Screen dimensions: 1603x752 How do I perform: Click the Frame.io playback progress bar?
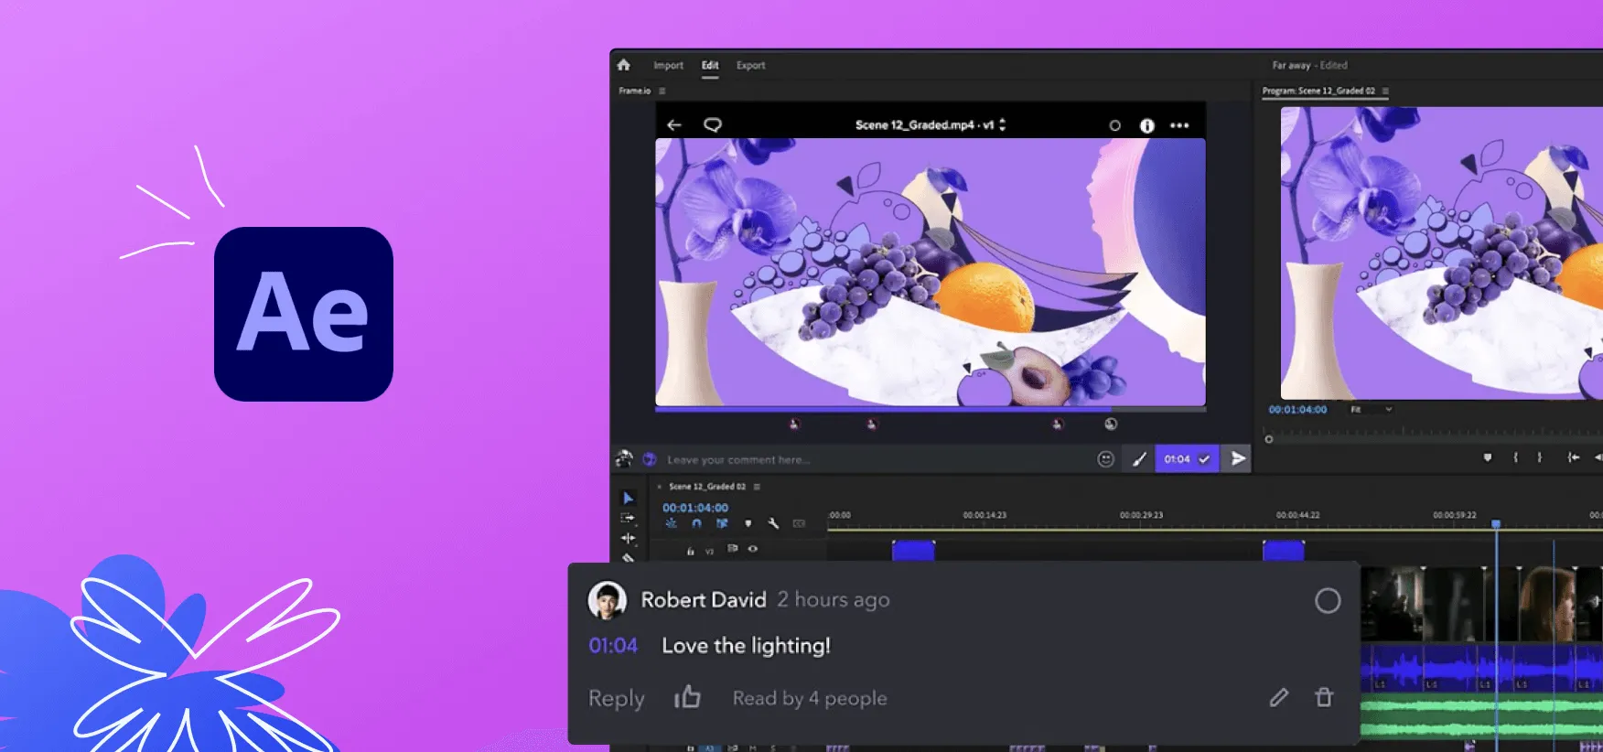(x=931, y=409)
